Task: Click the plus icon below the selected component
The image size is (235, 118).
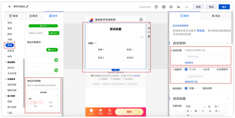Action: [149, 69]
